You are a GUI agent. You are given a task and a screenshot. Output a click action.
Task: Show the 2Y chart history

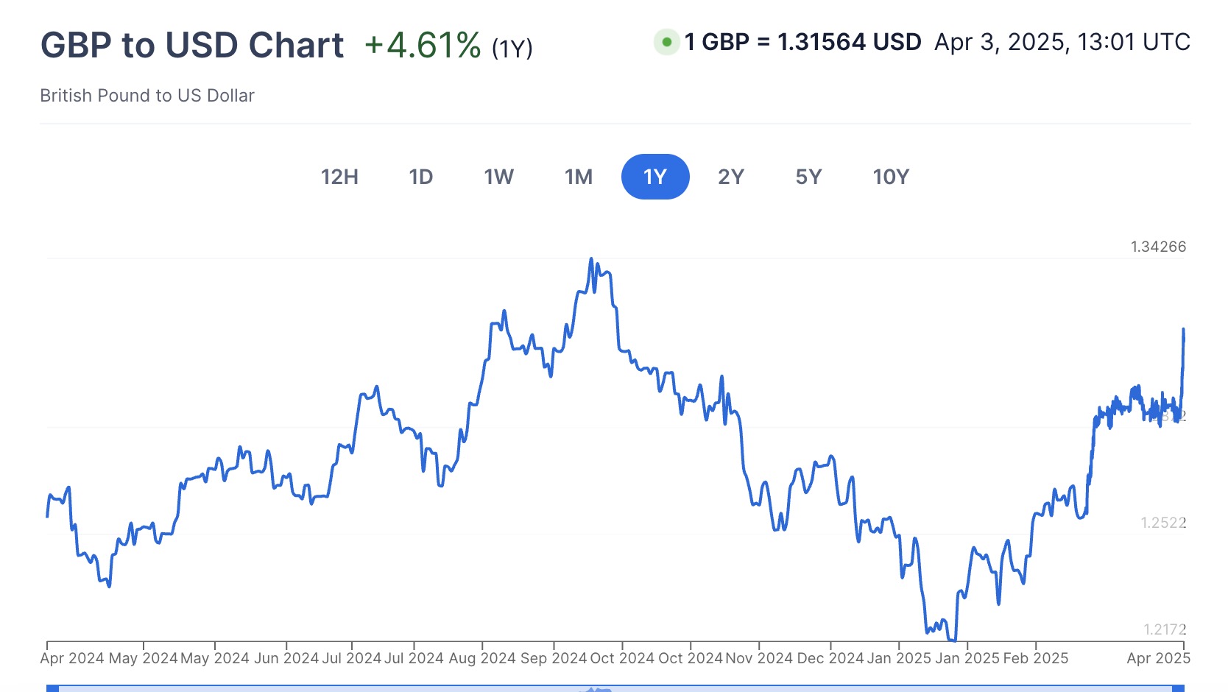coord(731,177)
